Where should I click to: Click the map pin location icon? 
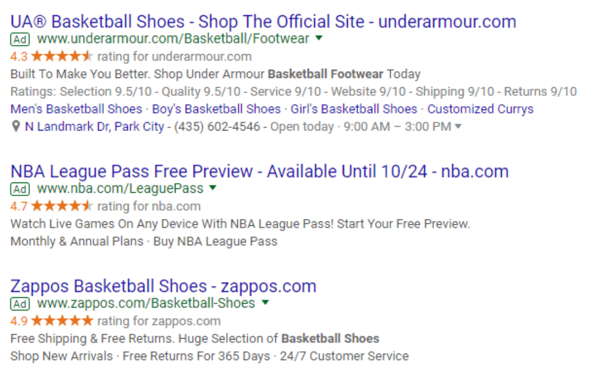click(16, 127)
